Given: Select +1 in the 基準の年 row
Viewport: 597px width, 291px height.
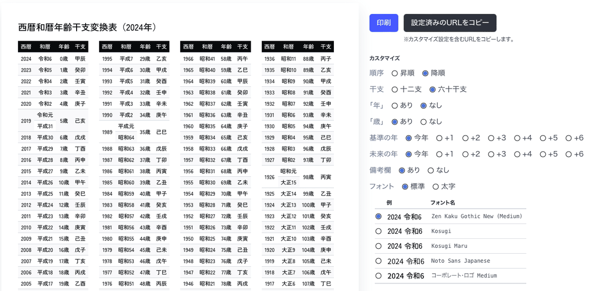Looking at the screenshot, I should 439,138.
